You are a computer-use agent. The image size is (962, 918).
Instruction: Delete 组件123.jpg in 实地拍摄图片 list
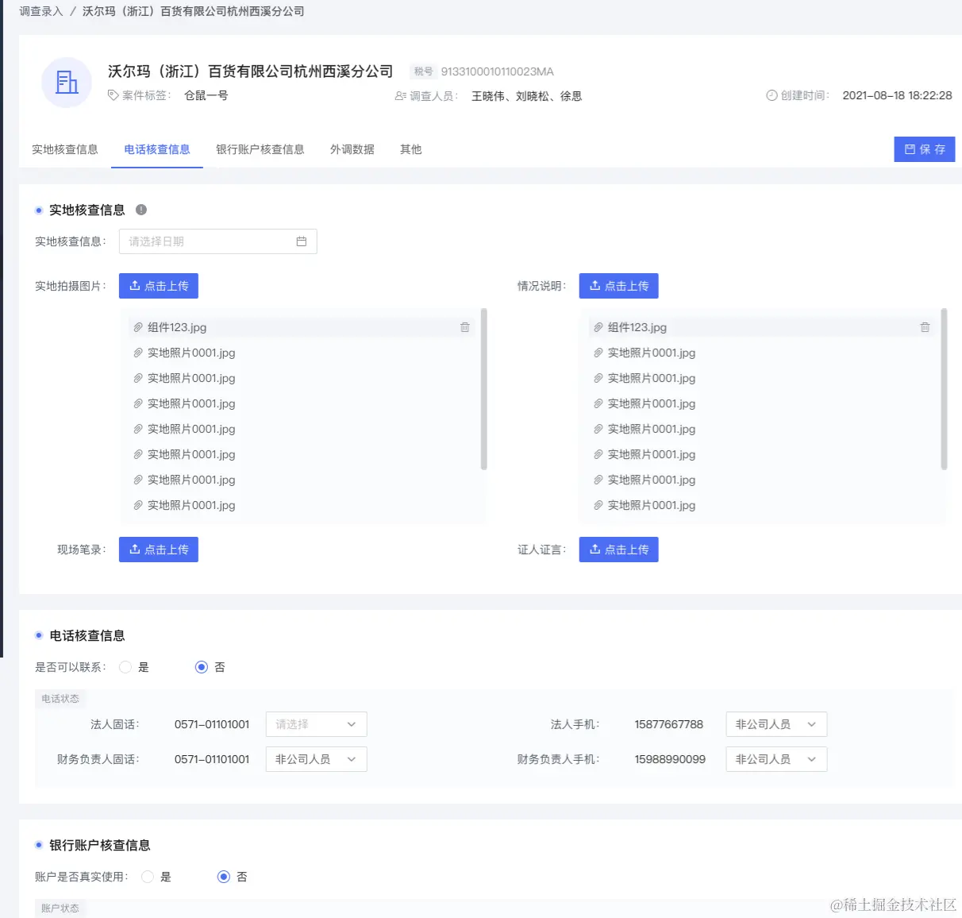pos(465,327)
